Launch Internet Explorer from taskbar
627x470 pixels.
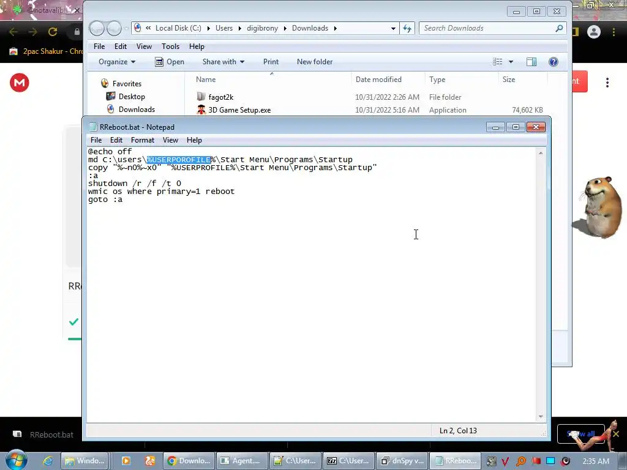48,461
